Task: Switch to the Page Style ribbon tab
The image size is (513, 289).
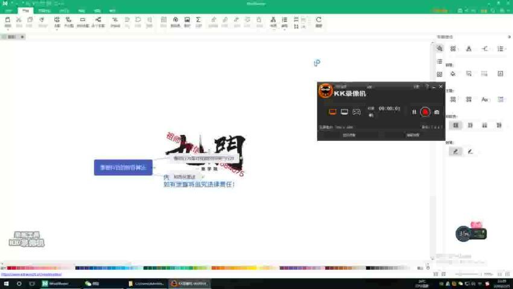Action: click(44, 11)
